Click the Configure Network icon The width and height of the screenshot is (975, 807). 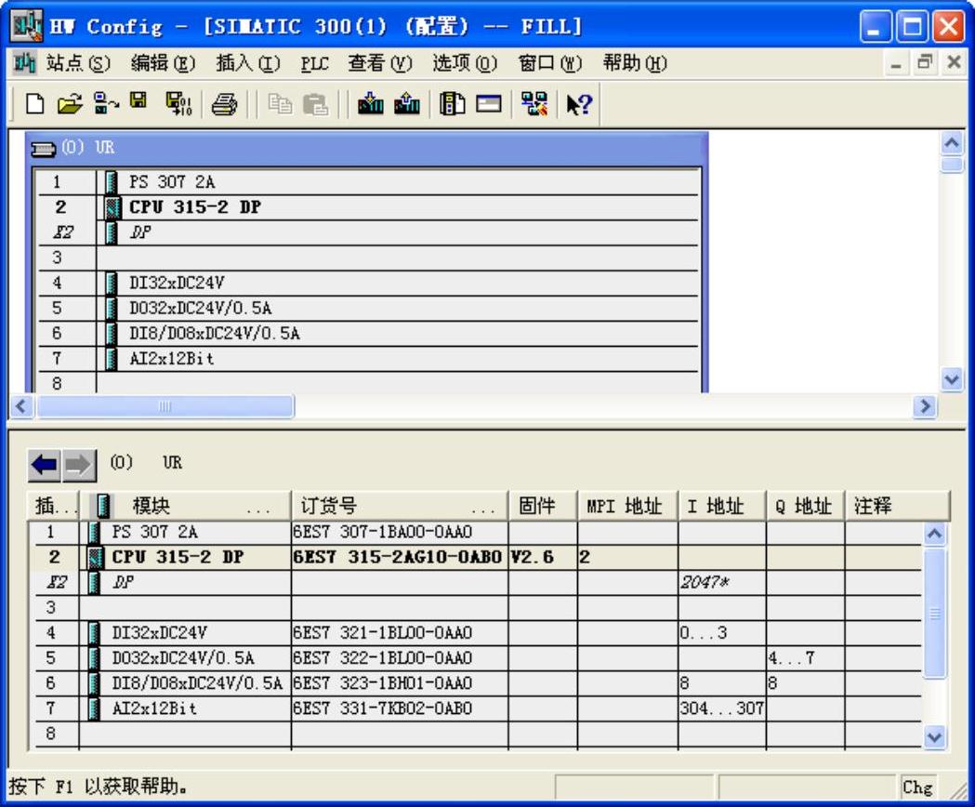pyautogui.click(x=534, y=105)
